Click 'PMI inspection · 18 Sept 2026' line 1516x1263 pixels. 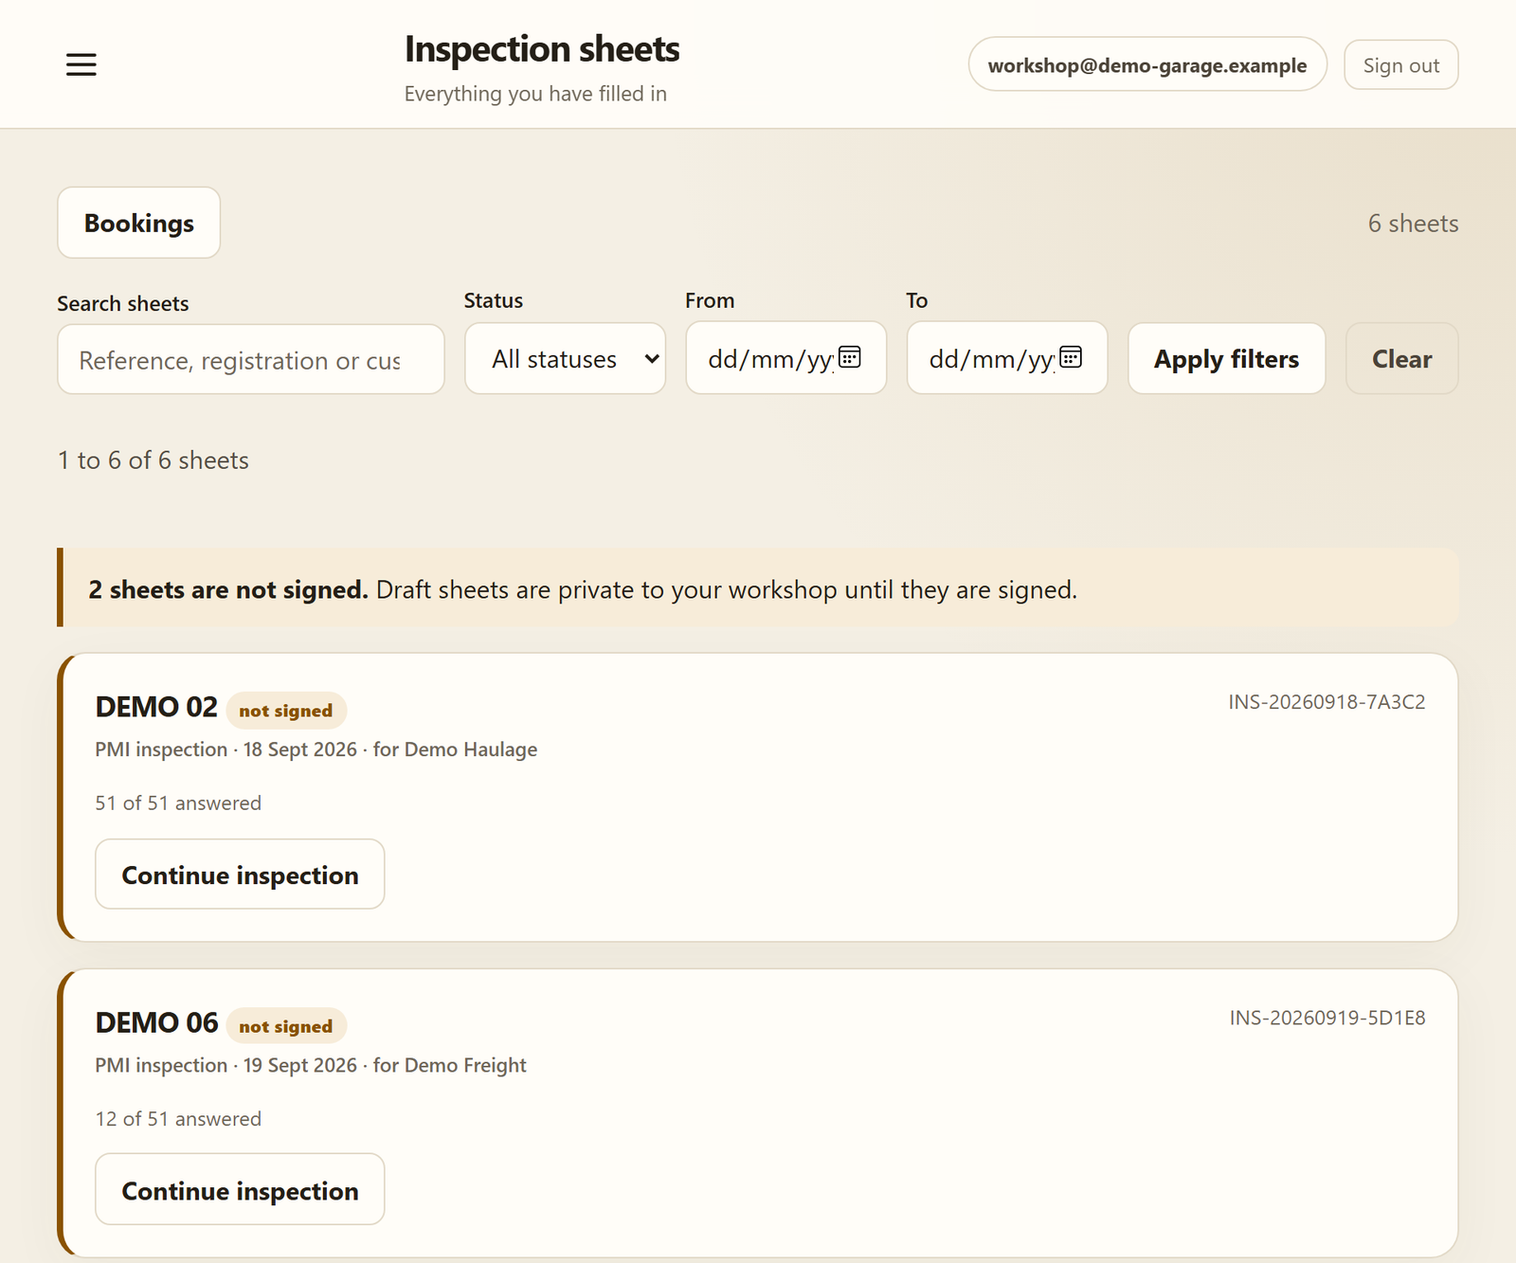tap(316, 749)
